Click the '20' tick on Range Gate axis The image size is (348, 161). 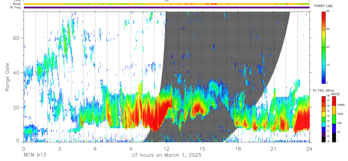(x=16, y=107)
